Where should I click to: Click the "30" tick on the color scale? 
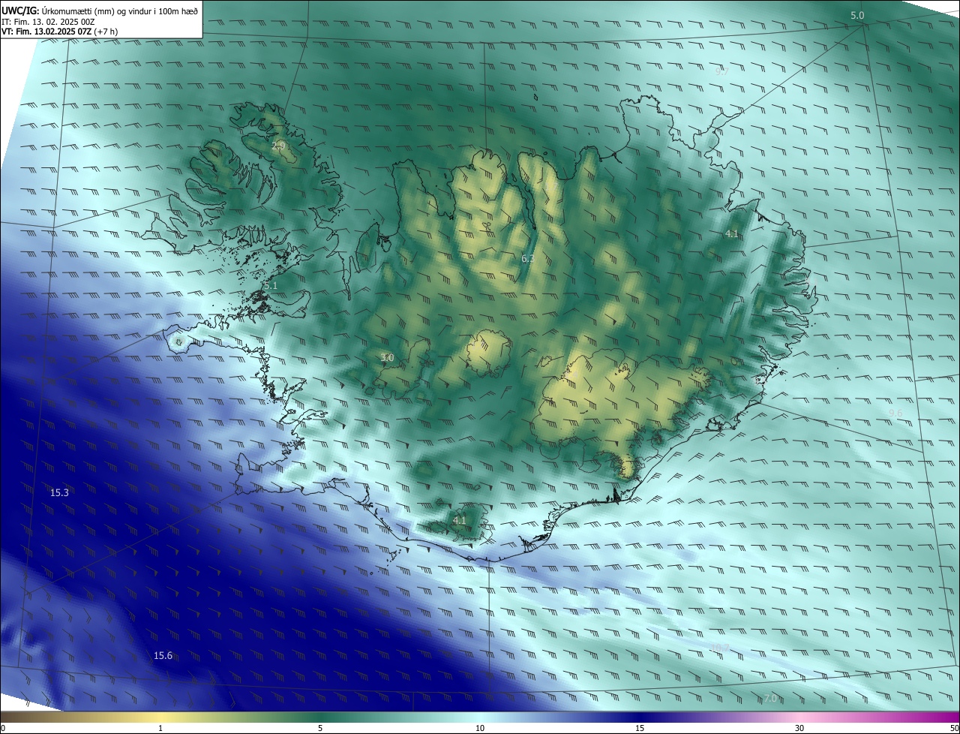(x=799, y=728)
